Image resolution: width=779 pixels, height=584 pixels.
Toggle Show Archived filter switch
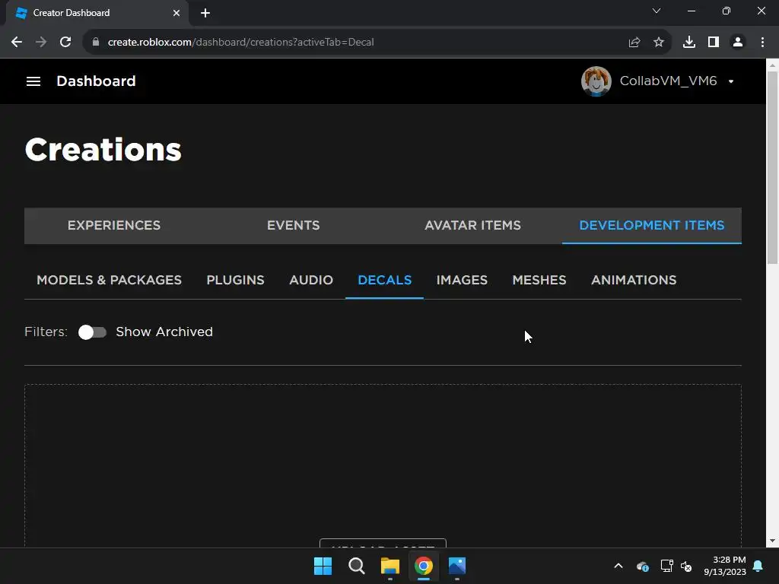(x=92, y=332)
